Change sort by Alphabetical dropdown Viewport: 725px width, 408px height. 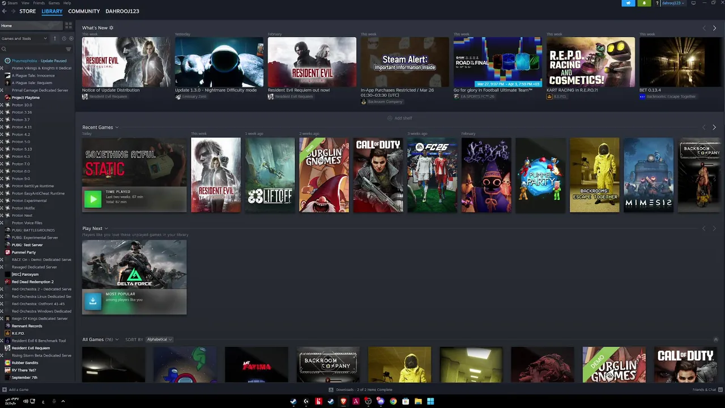[159, 339]
